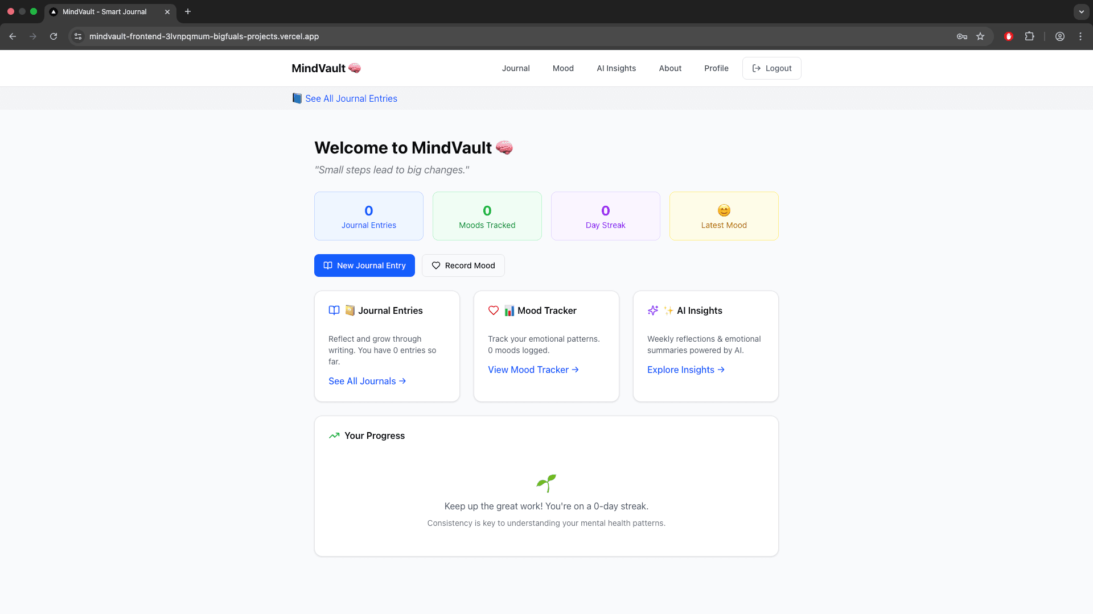Viewport: 1093px width, 614px height.
Task: Bookmark this page with the star icon
Action: pos(980,36)
